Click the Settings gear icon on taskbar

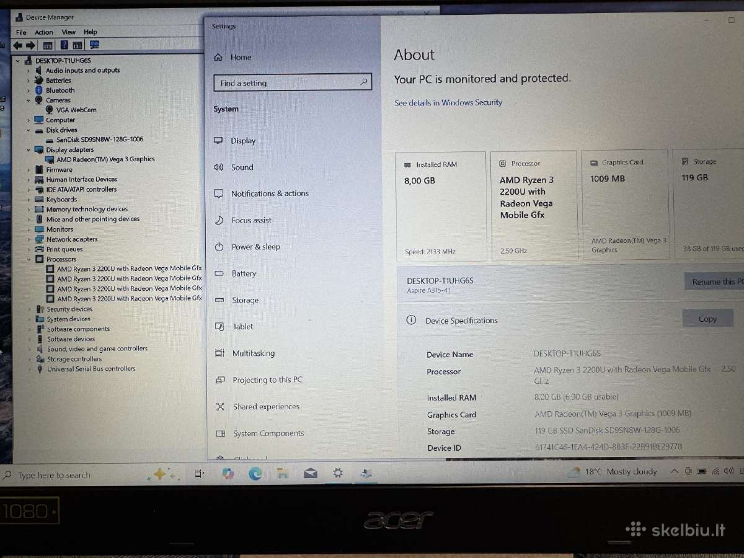coord(338,473)
